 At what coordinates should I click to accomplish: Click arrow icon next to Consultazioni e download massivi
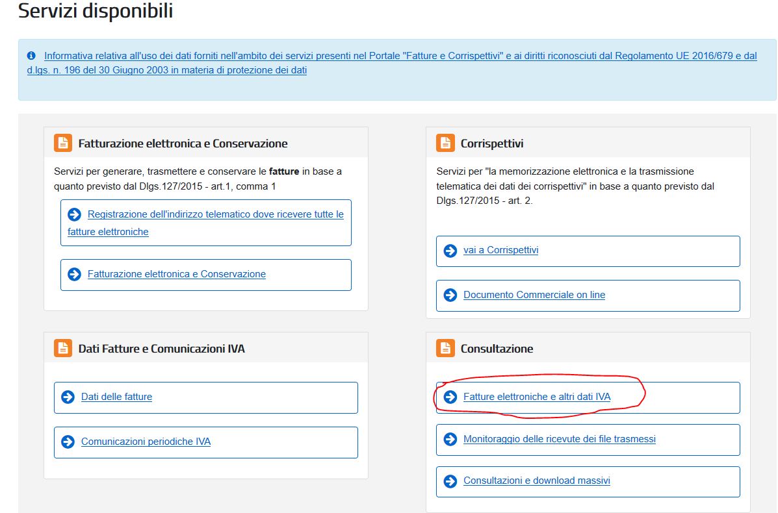click(x=450, y=481)
